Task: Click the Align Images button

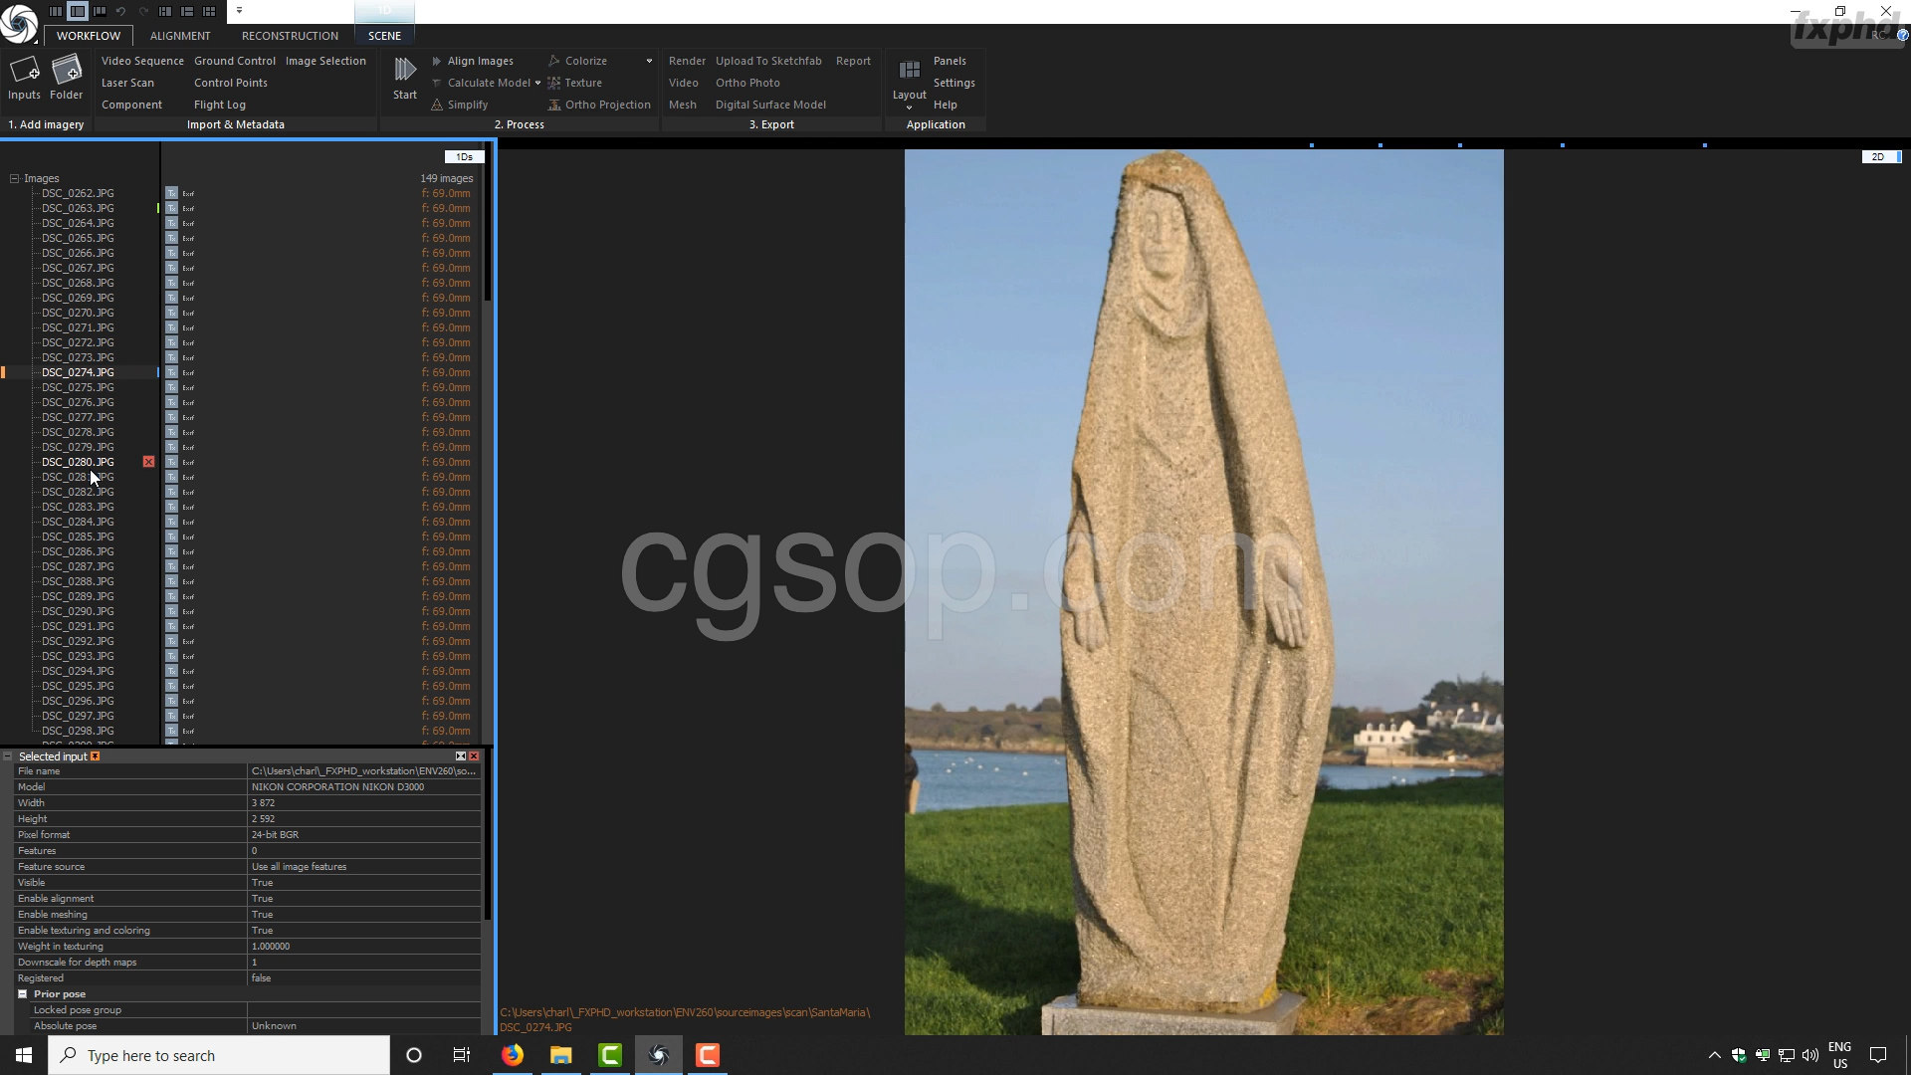Action: tap(480, 61)
